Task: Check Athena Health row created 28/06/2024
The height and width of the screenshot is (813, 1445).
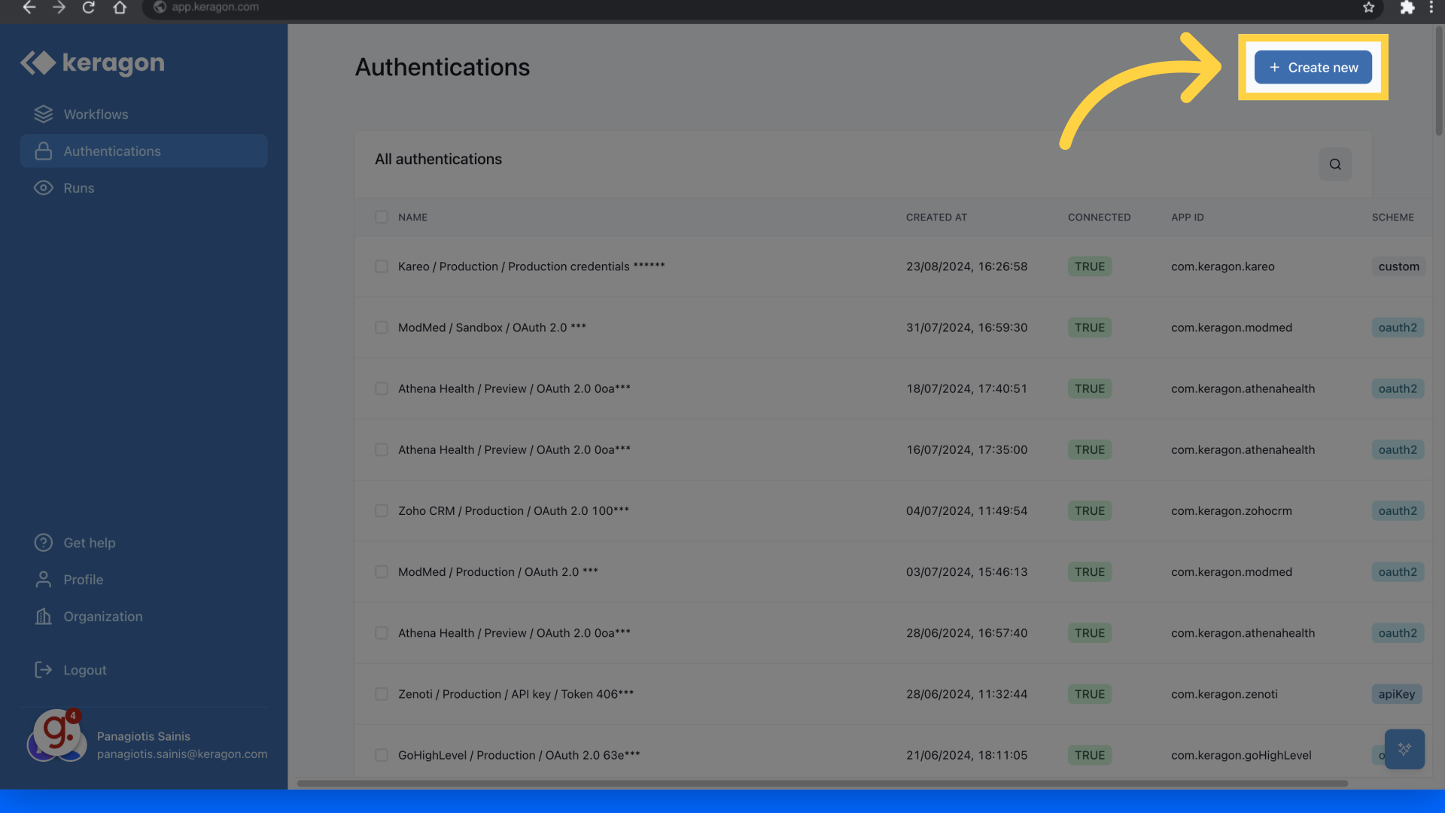Action: coord(382,633)
